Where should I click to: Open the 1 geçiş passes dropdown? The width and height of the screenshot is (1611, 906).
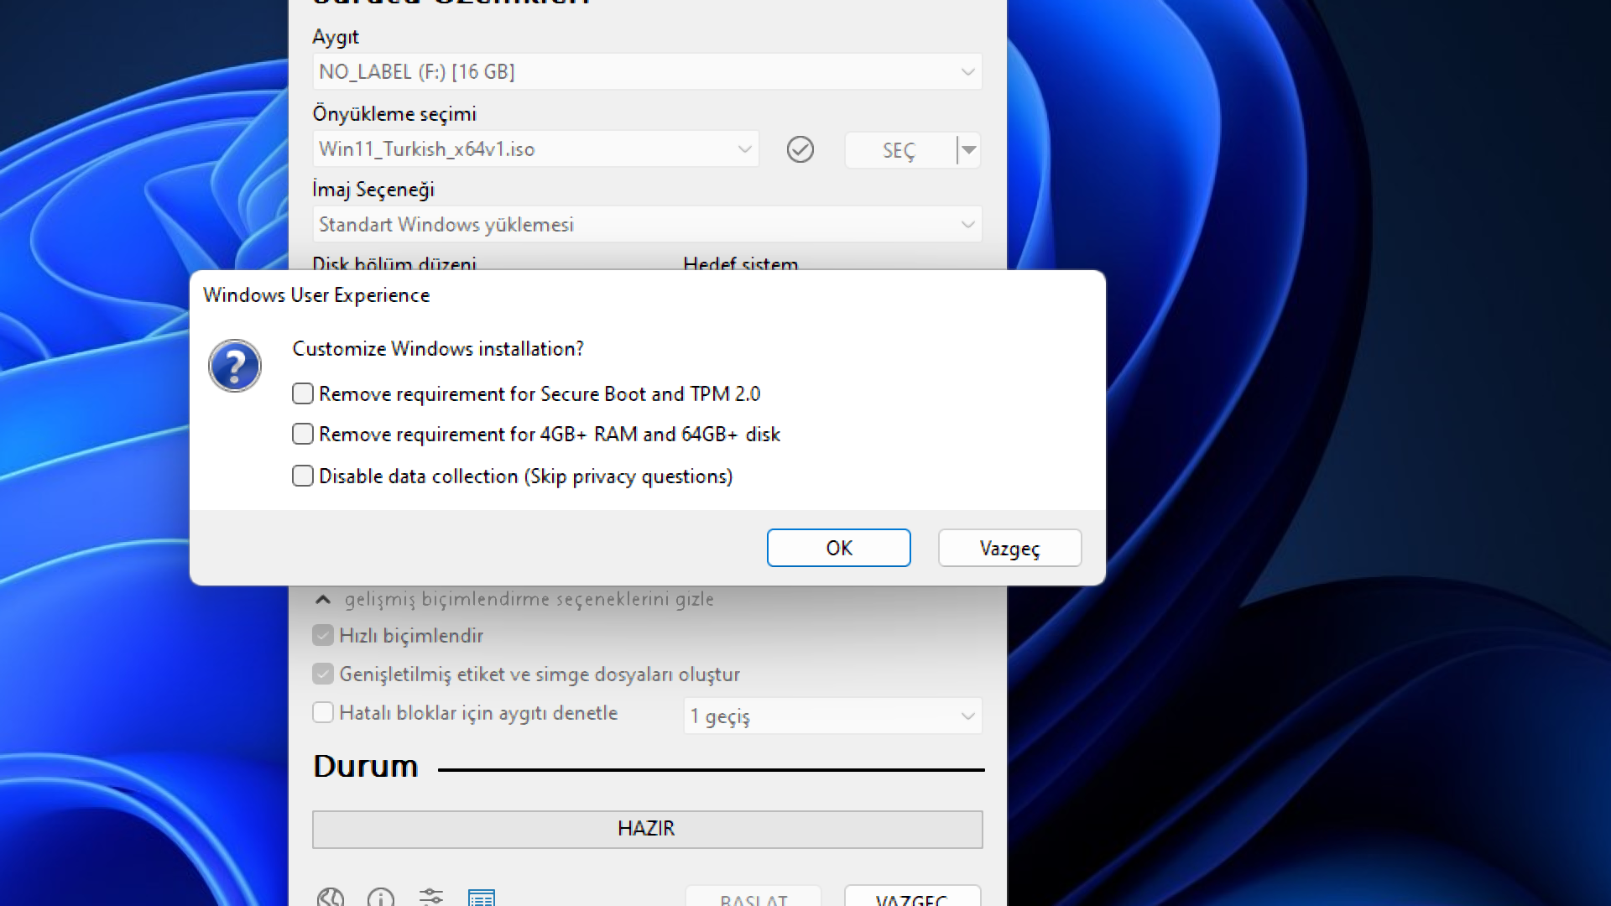pos(832,716)
